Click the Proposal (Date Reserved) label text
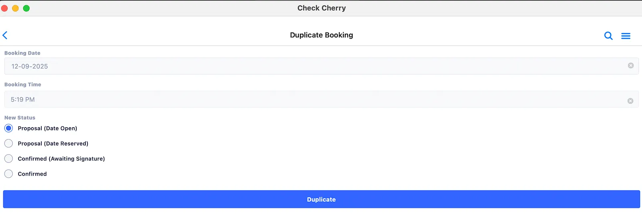The width and height of the screenshot is (642, 219). click(53, 144)
